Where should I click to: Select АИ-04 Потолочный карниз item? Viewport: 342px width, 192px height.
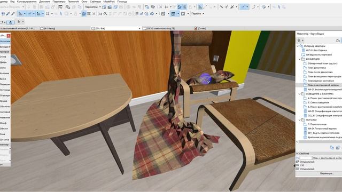(322, 129)
